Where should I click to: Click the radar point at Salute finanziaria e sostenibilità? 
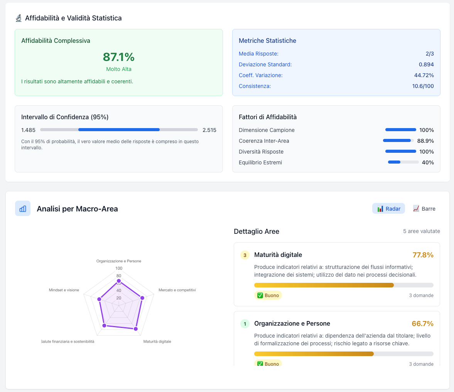click(x=105, y=326)
